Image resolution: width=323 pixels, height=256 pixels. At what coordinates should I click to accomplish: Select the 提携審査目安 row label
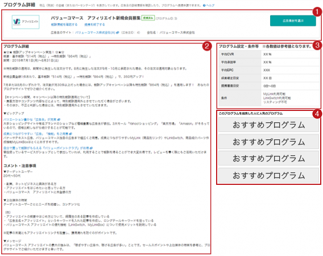230,86
